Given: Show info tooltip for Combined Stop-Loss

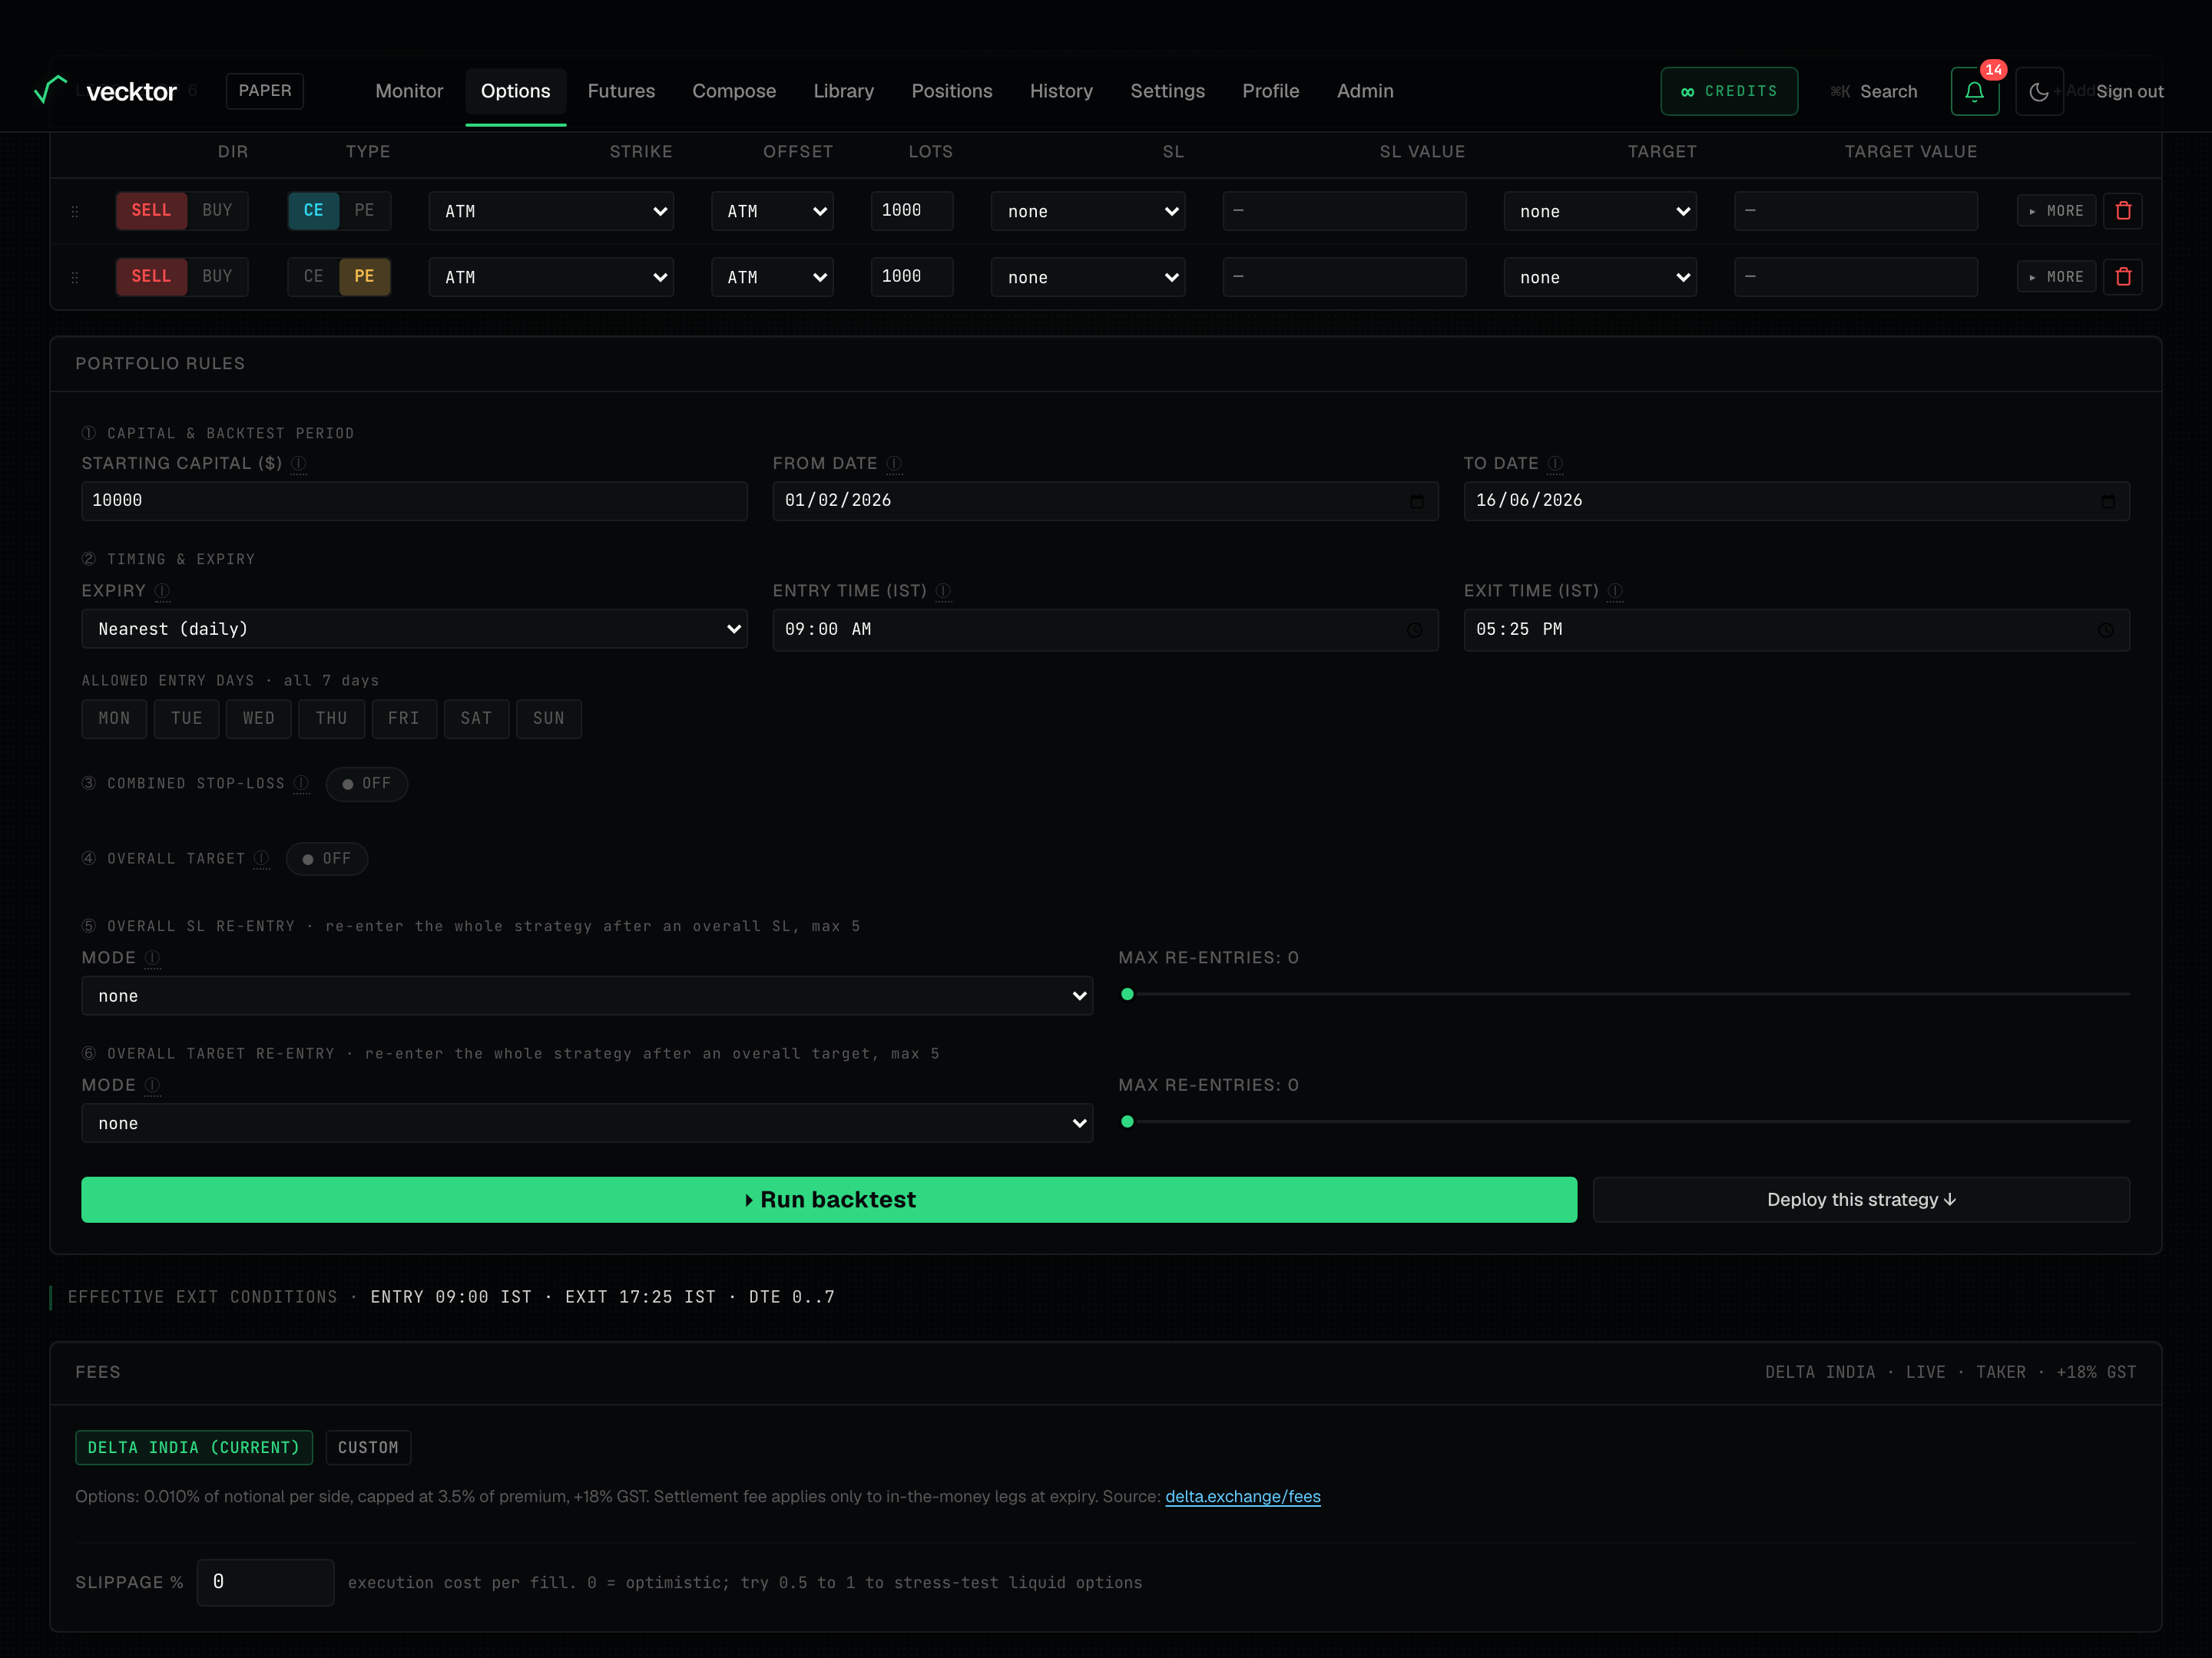Looking at the screenshot, I should click(301, 784).
